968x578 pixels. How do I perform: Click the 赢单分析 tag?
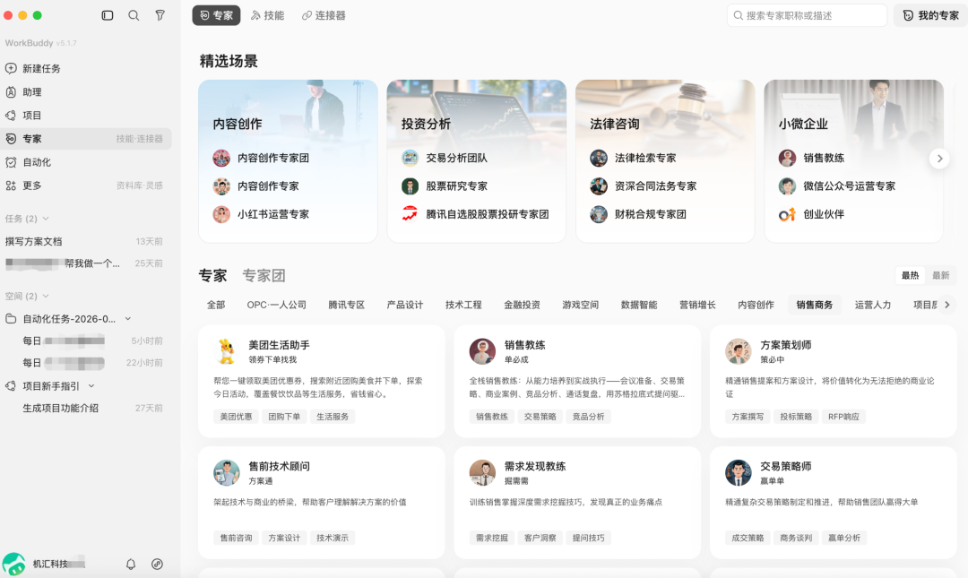click(844, 538)
